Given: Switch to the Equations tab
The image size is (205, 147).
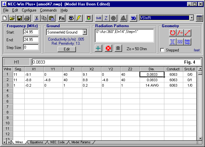Looking at the screenshot, I should point(36,142).
